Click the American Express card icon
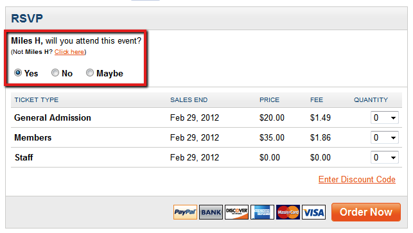Screen dimensions: 413x233 (x=262, y=212)
